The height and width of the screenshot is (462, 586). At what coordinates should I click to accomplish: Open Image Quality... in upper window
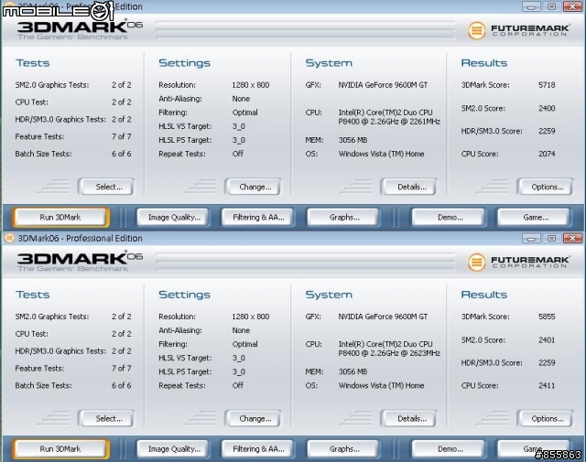pos(173,217)
